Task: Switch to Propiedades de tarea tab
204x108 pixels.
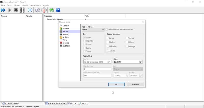Action: pos(55,103)
